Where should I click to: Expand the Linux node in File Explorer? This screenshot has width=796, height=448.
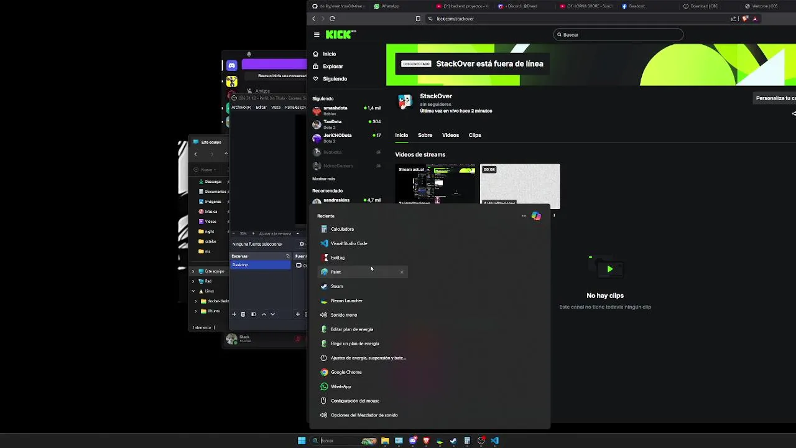(x=193, y=291)
